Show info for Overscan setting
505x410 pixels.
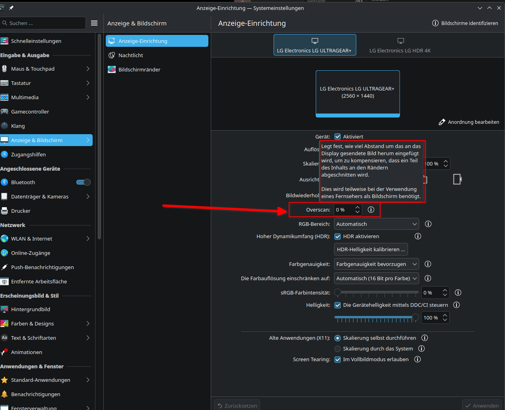[371, 210]
